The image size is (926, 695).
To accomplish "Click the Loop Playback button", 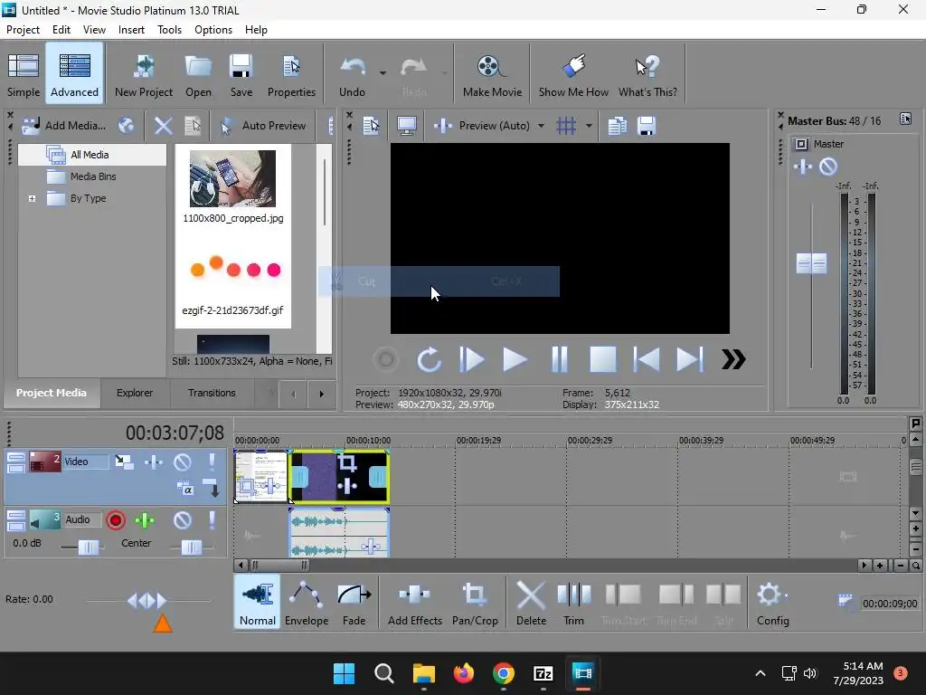I will click(429, 359).
